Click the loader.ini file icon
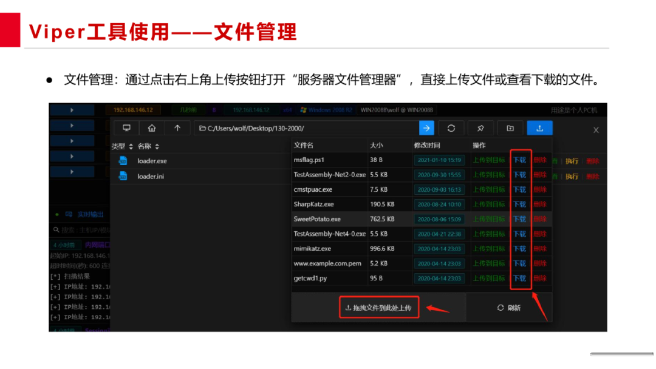This screenshot has width=656, height=369. coord(123,176)
